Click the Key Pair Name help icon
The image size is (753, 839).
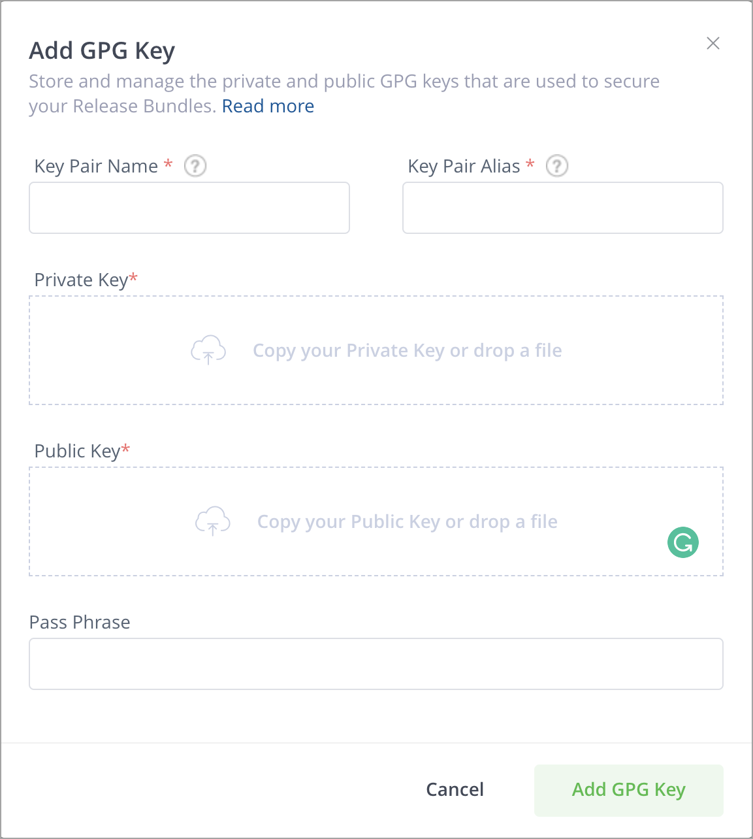[x=195, y=166]
